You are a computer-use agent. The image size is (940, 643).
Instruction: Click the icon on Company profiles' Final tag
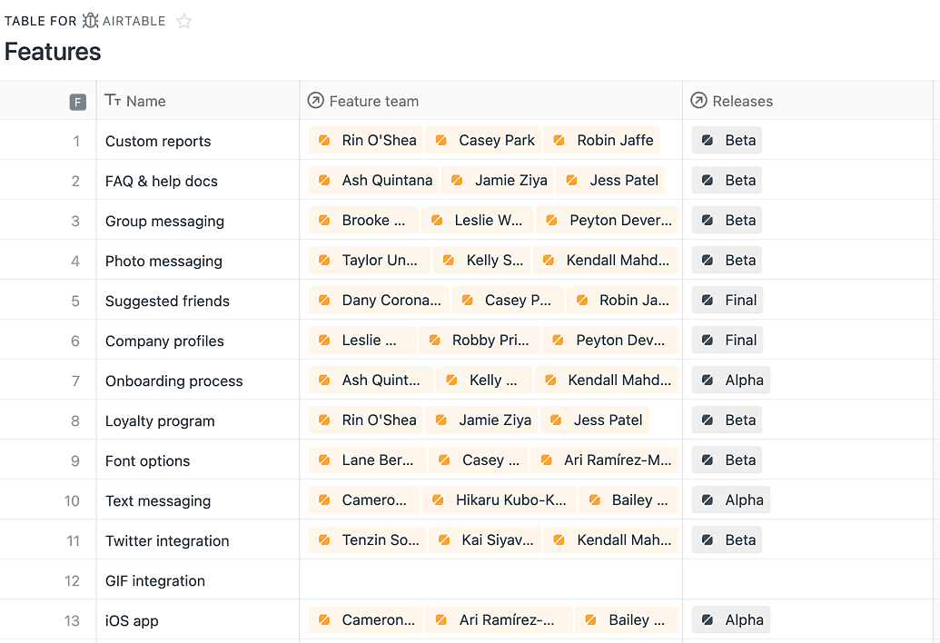pos(709,340)
